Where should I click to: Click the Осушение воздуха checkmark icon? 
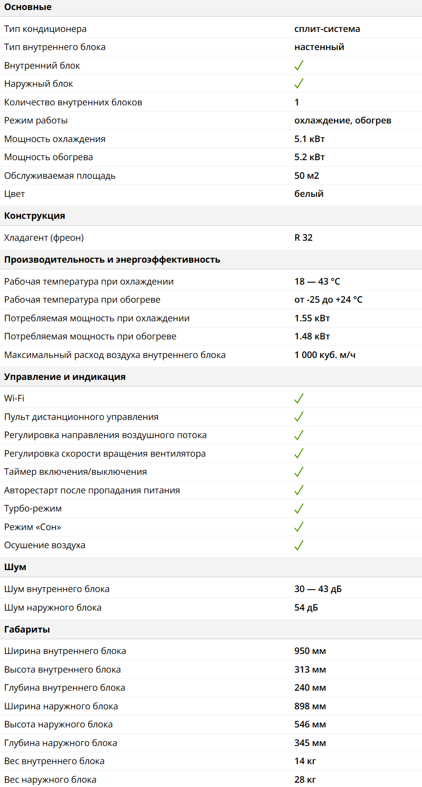[299, 545]
